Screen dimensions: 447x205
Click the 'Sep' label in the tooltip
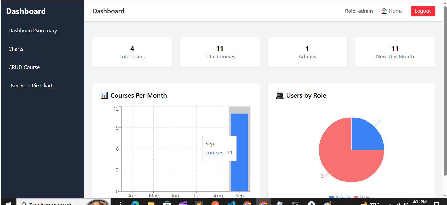click(x=210, y=144)
